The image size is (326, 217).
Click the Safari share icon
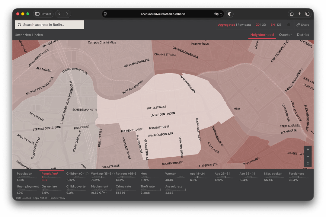point(292,14)
